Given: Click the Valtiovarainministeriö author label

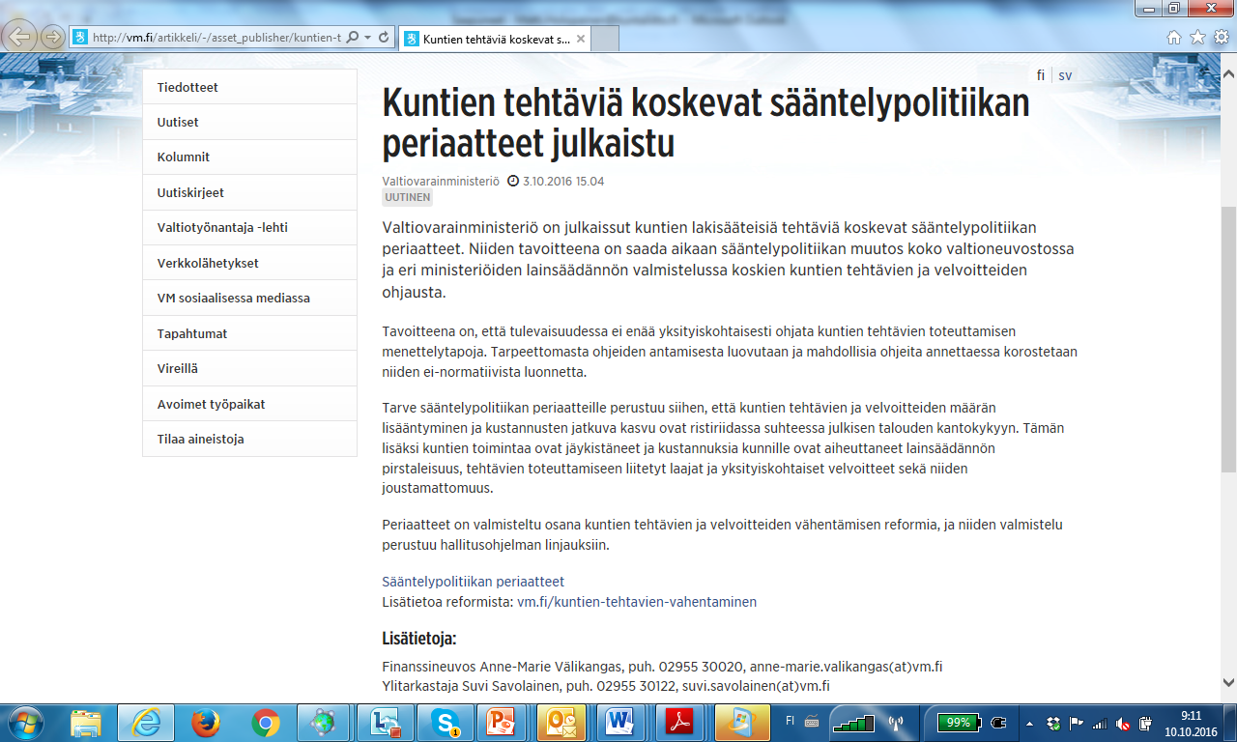Looking at the screenshot, I should coord(441,181).
